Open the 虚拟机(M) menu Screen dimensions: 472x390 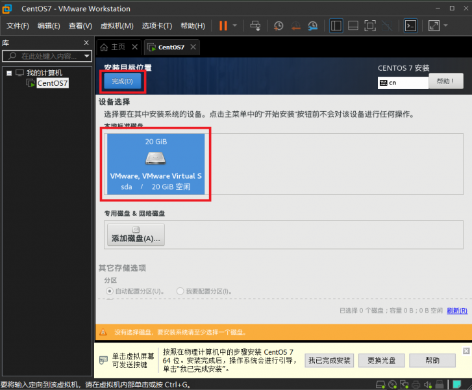tap(117, 26)
